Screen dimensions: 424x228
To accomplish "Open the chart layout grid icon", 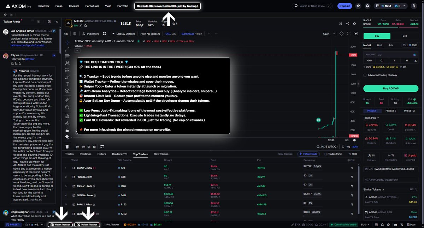I will (104, 34).
